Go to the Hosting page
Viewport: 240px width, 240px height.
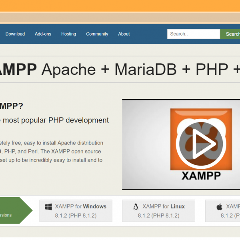click(x=68, y=34)
